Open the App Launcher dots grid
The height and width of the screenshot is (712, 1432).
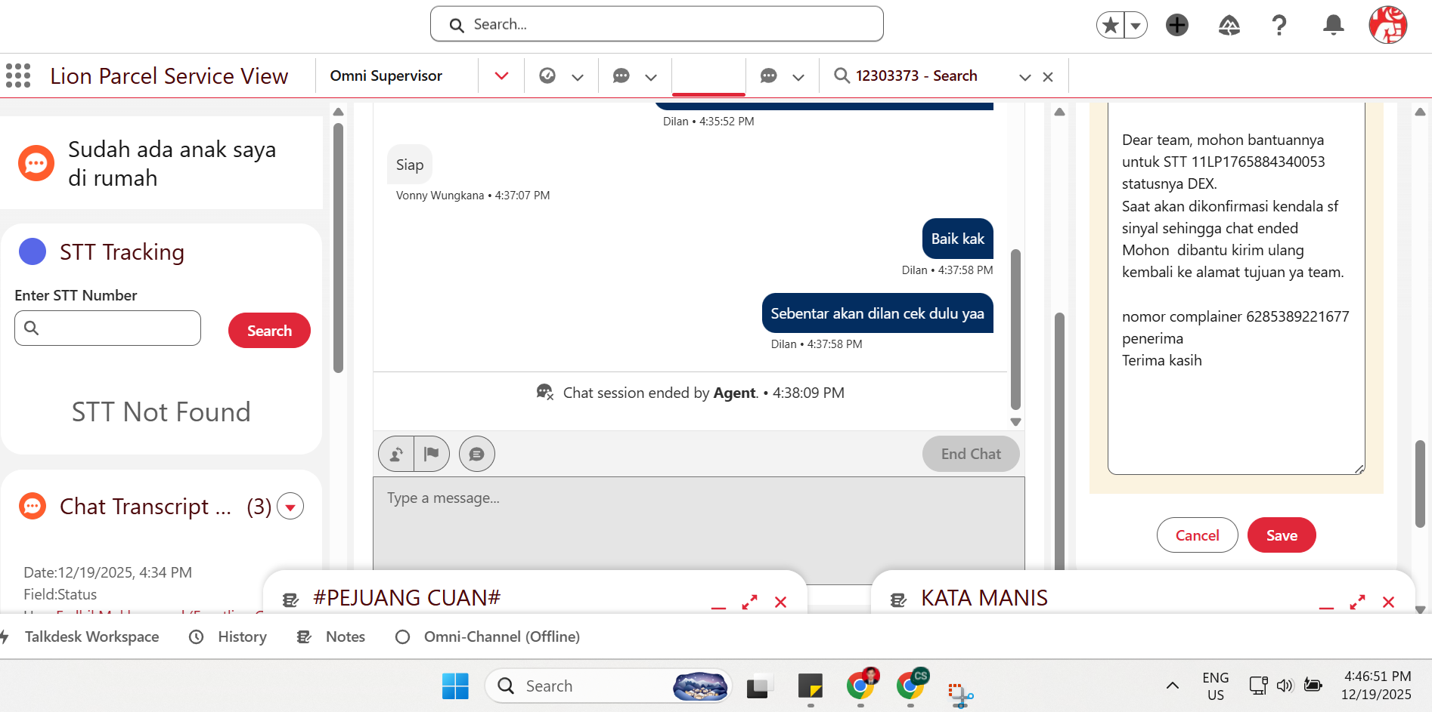point(18,76)
